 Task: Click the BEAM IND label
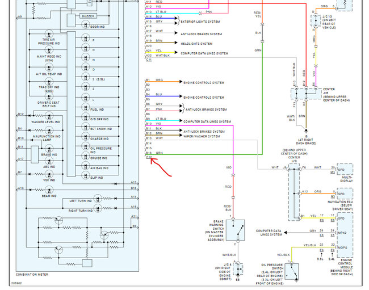[49, 196]
